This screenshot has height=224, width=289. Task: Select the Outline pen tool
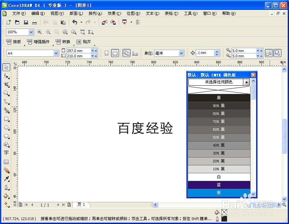point(7,187)
